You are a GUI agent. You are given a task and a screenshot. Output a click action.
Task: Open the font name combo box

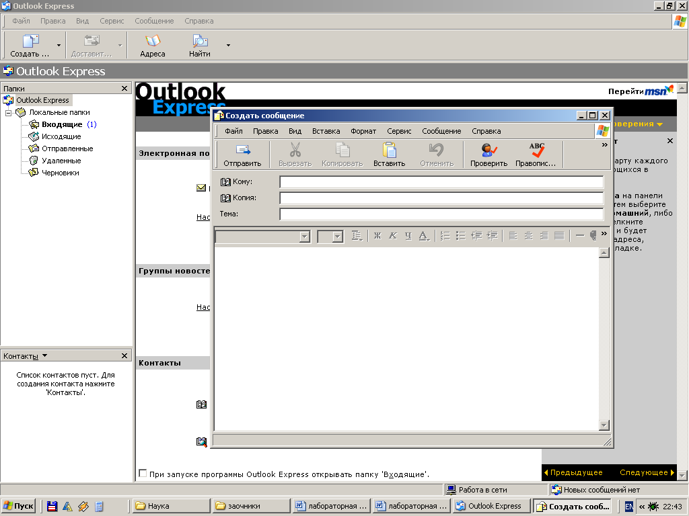[x=263, y=237]
